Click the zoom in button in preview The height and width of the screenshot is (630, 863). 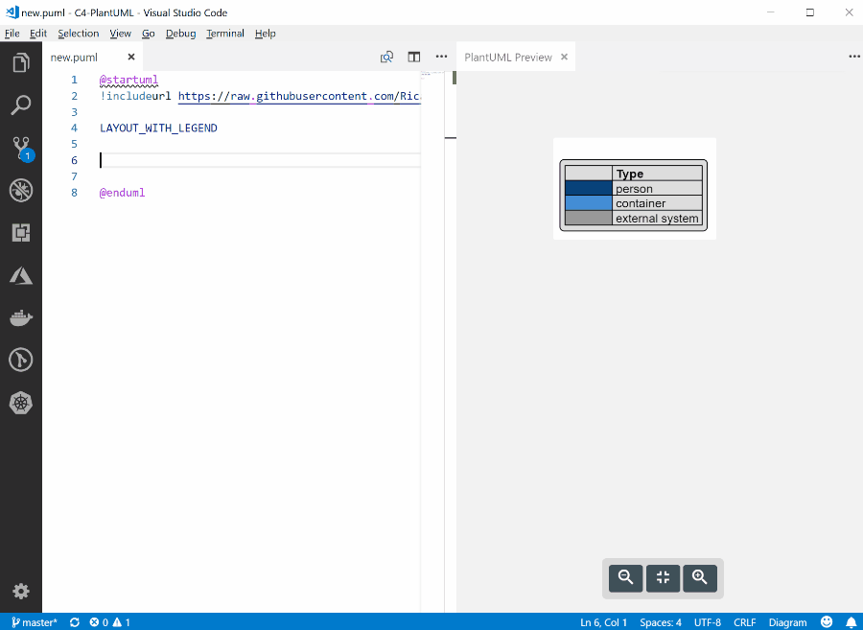tap(700, 577)
